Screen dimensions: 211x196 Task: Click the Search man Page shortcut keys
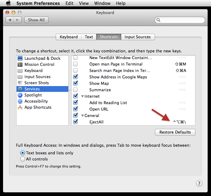click(x=181, y=70)
